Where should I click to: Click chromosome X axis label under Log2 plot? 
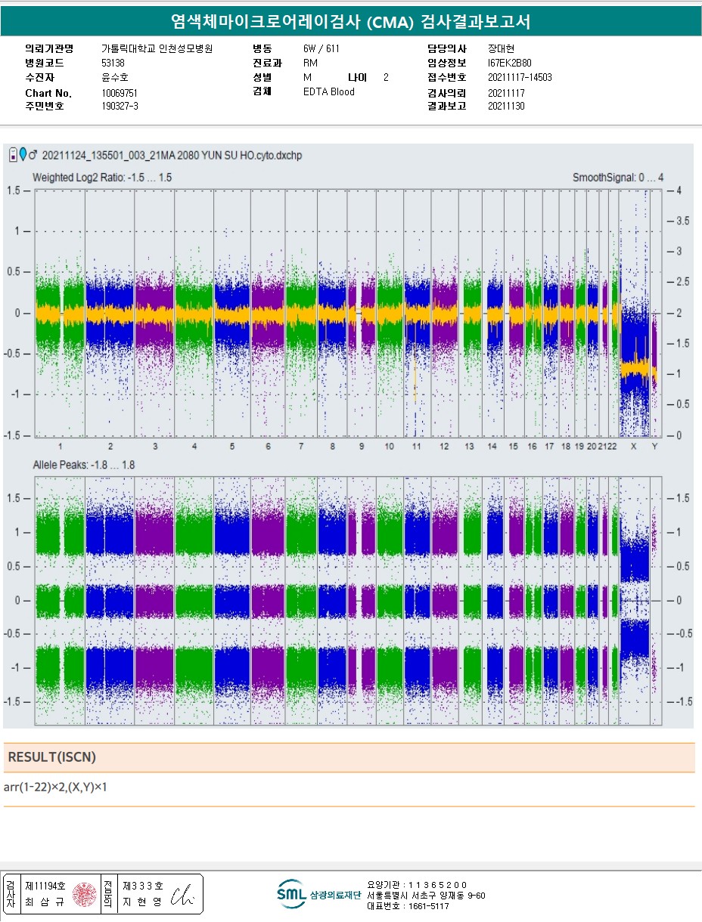(x=634, y=447)
